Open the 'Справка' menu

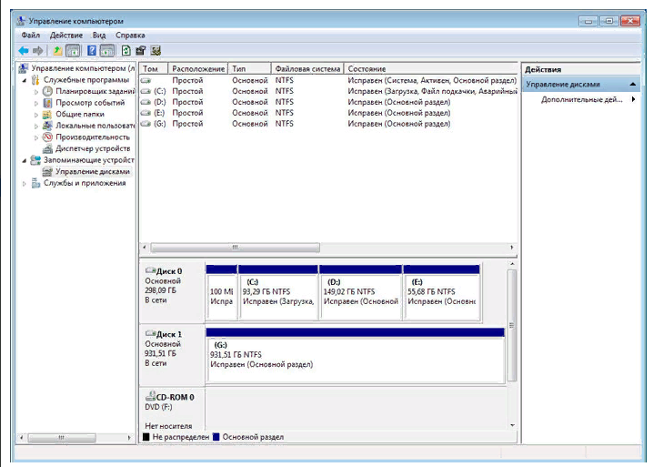pos(130,36)
